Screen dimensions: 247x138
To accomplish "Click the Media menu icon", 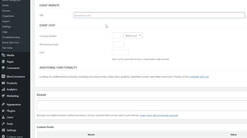I will pyautogui.click(x=3, y=55).
